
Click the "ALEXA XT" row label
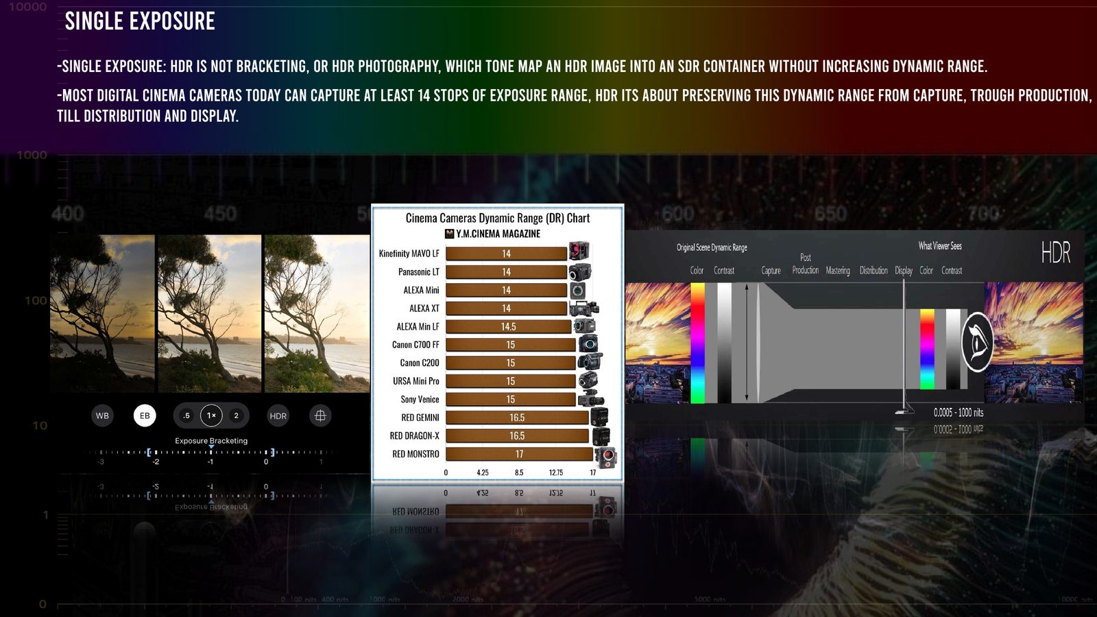[x=424, y=308]
